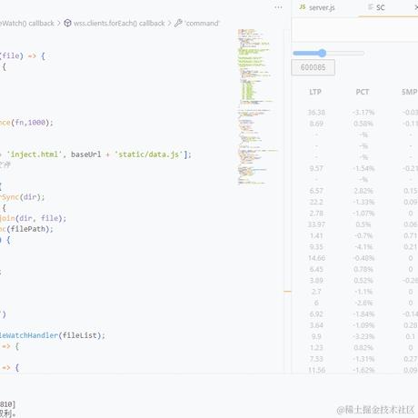Click the (file) => { code line

pos(23,56)
